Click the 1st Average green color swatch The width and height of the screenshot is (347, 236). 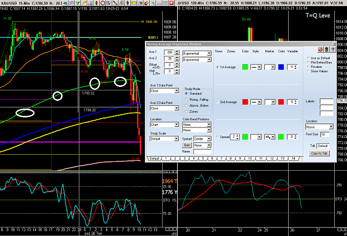pos(245,67)
